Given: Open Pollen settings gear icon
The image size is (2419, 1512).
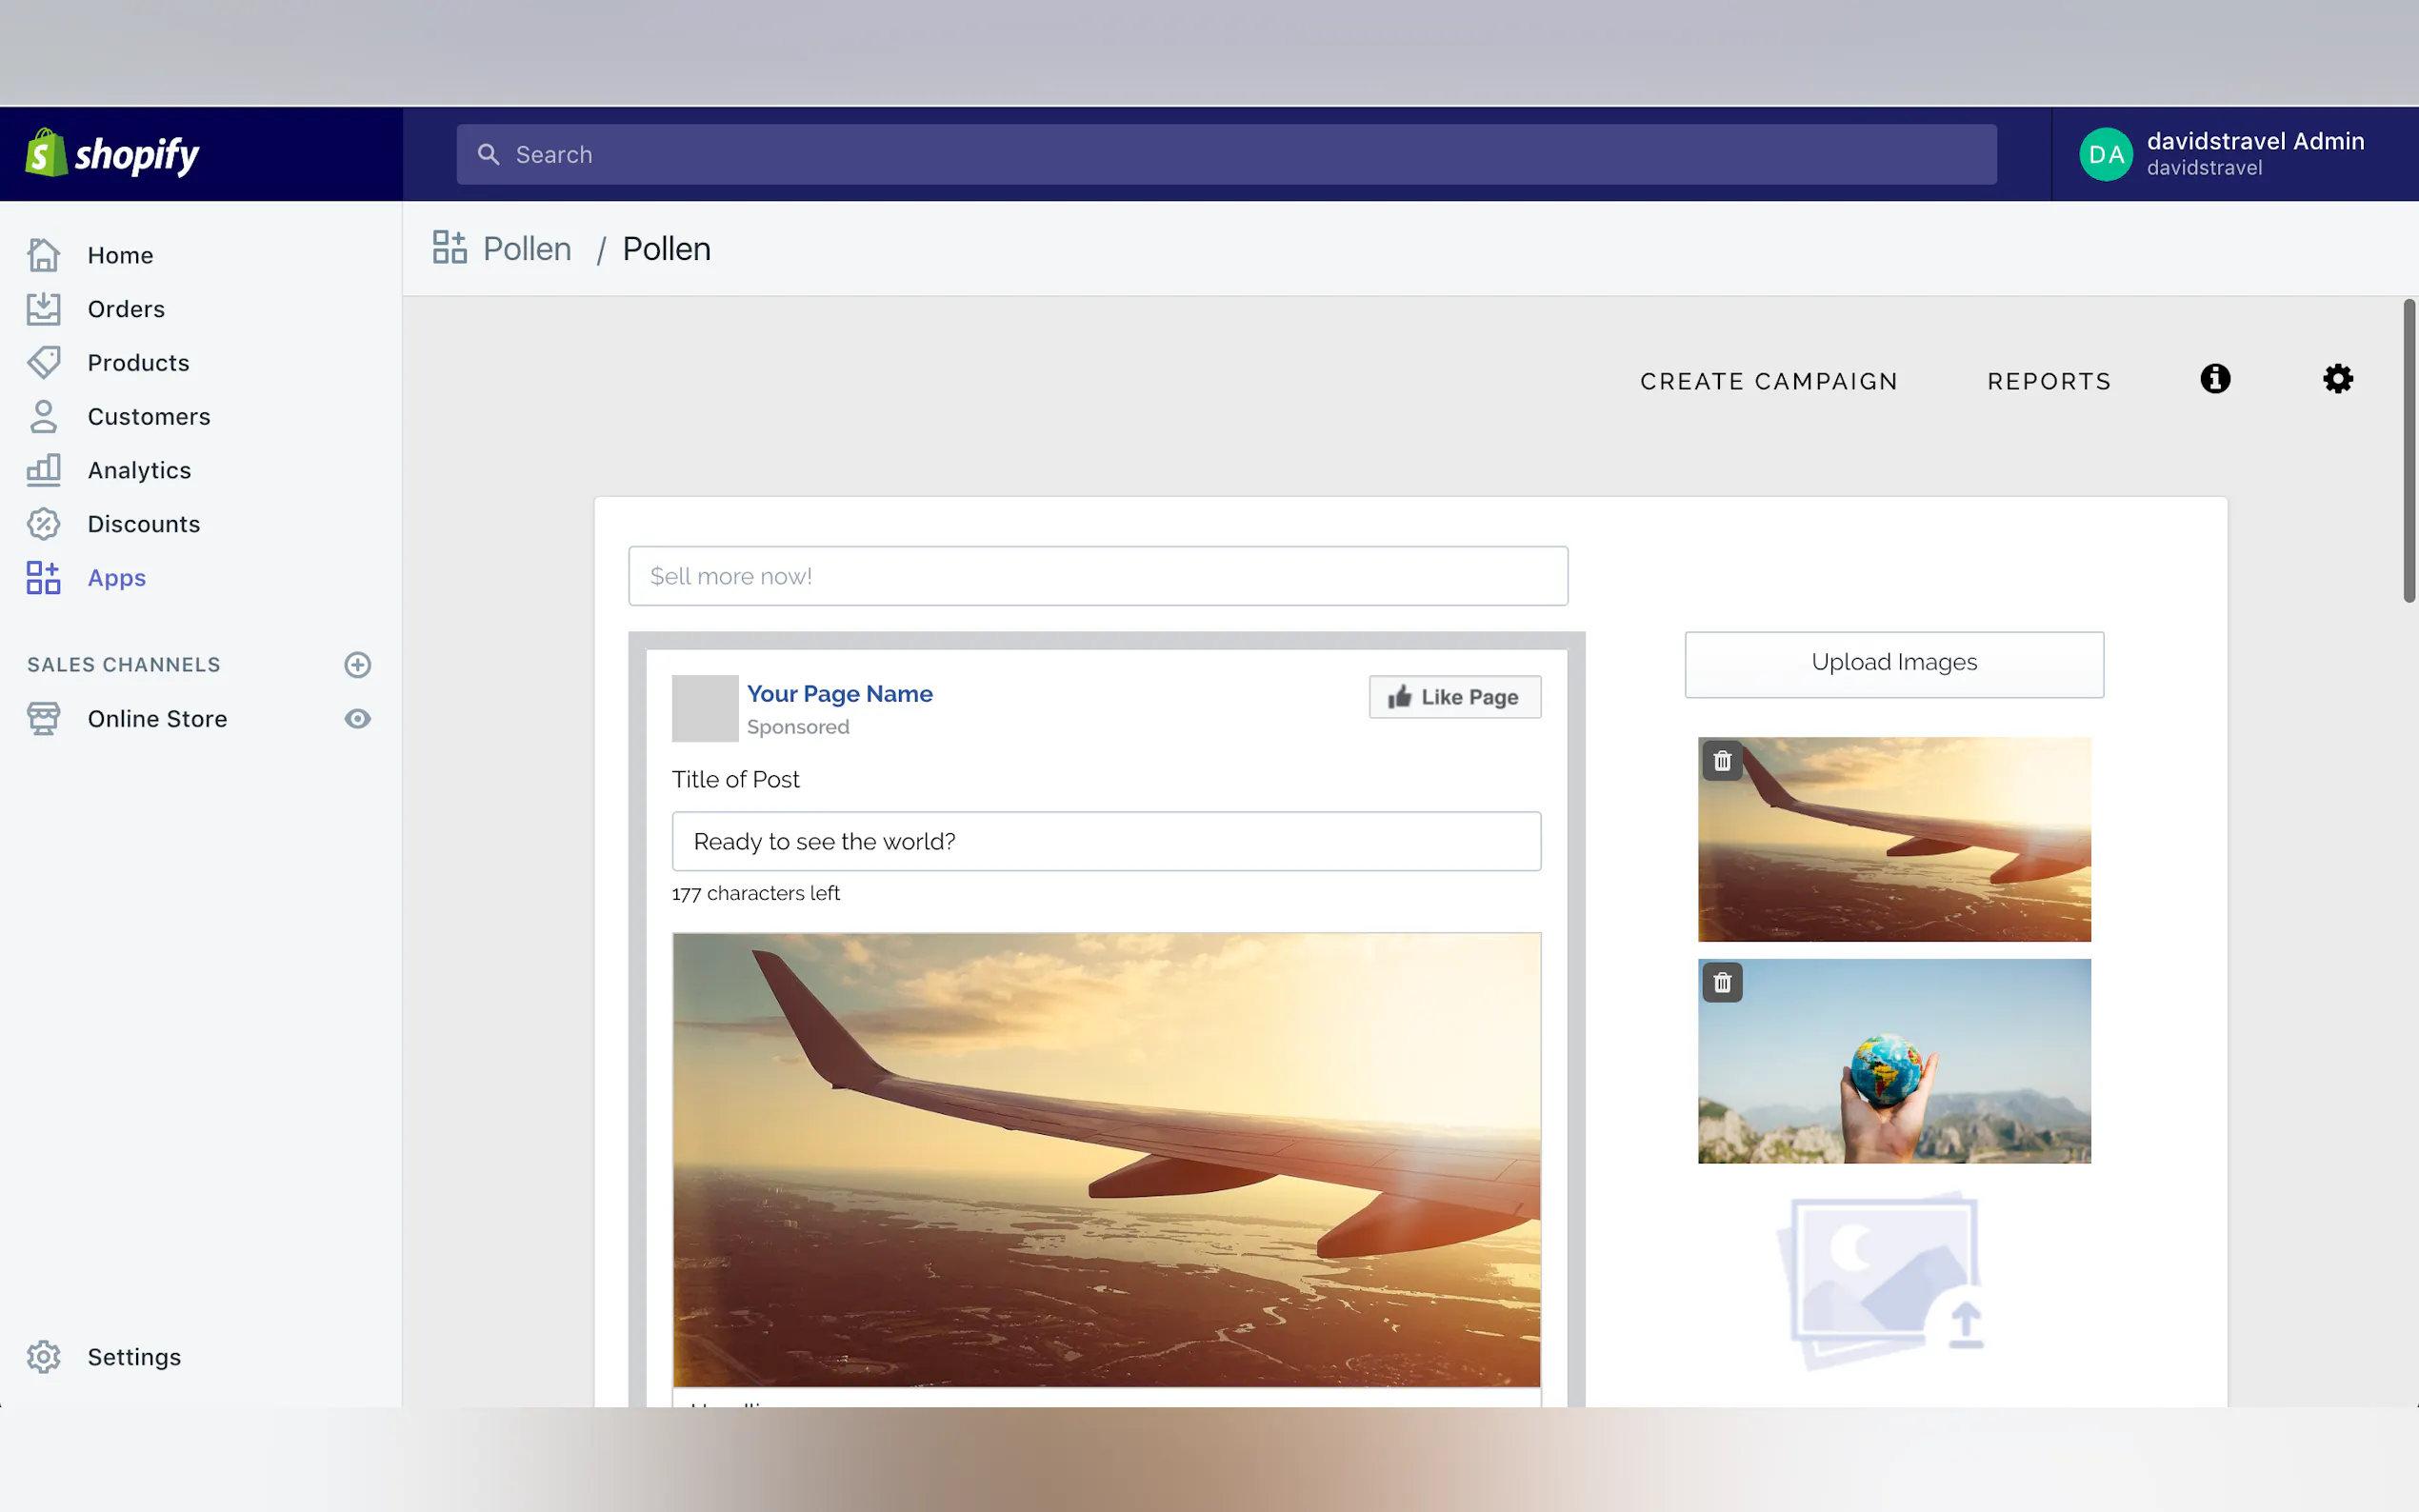Looking at the screenshot, I should point(2337,379).
